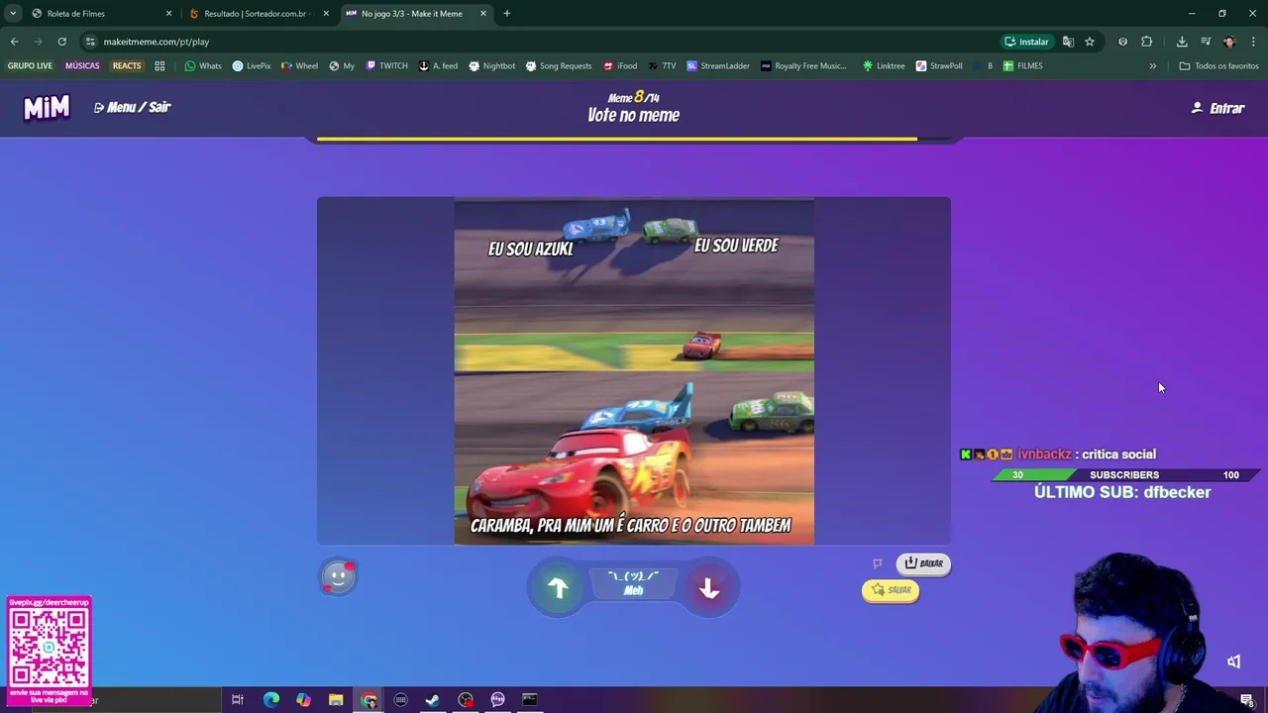This screenshot has height=713, width=1268.
Task: Click the Baixar download button
Action: pos(923,563)
